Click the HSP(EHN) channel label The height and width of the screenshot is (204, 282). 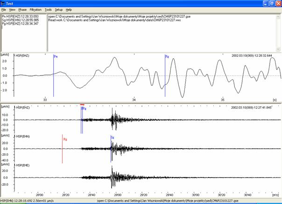(x=23, y=136)
